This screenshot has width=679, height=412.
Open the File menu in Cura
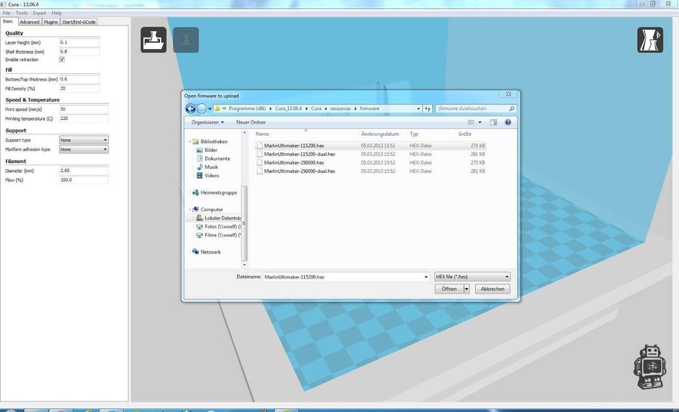[7, 13]
